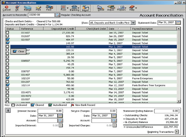Viewport: 186px width, 137px height.
Task: Open calendar for Interest Income date
Action: click(x=60, y=116)
